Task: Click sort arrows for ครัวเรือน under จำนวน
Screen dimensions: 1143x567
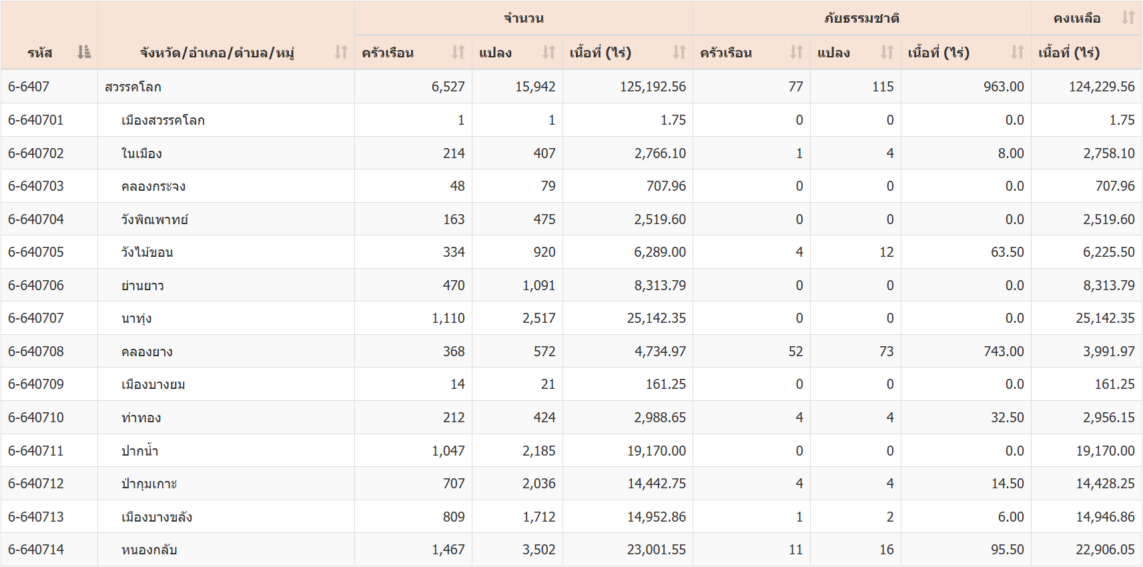Action: tap(458, 52)
